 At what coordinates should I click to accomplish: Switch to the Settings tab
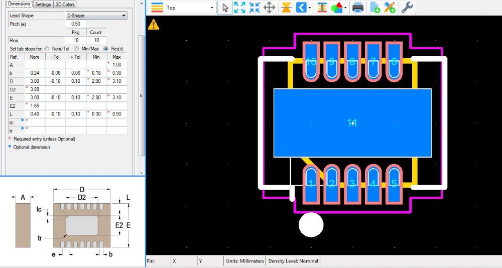click(x=43, y=4)
